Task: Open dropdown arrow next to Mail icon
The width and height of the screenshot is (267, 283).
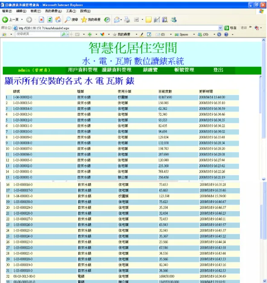Action: (121, 20)
